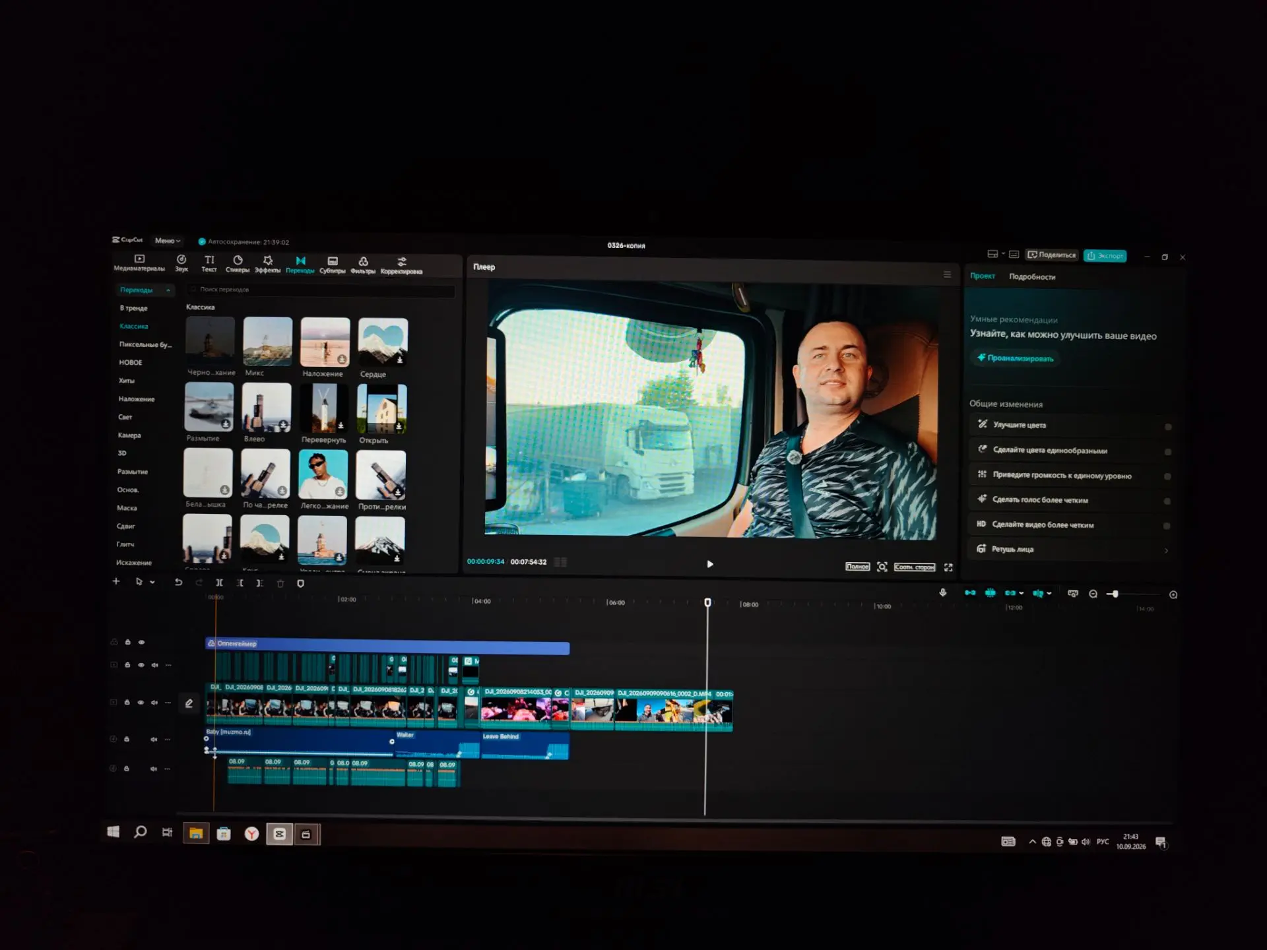Click the pencil cover-edit icon on main track
This screenshot has width=1267, height=950.
coord(189,703)
